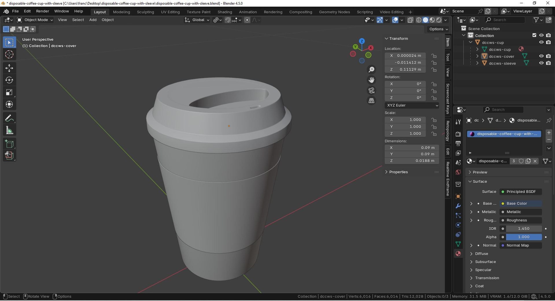Open the Output properties printer icon

tap(458, 143)
